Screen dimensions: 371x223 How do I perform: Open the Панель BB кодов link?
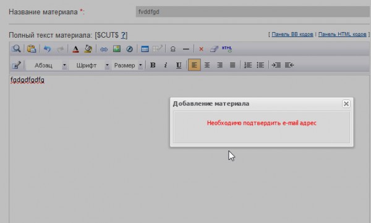tap(292, 35)
